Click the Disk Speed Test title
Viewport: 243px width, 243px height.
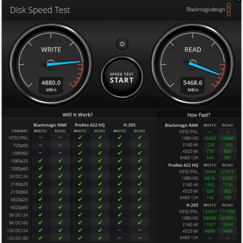pyautogui.click(x=40, y=10)
